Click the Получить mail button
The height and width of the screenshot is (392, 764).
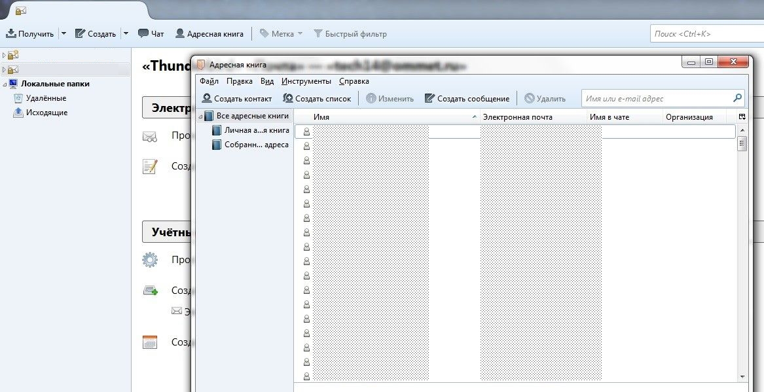pos(29,33)
